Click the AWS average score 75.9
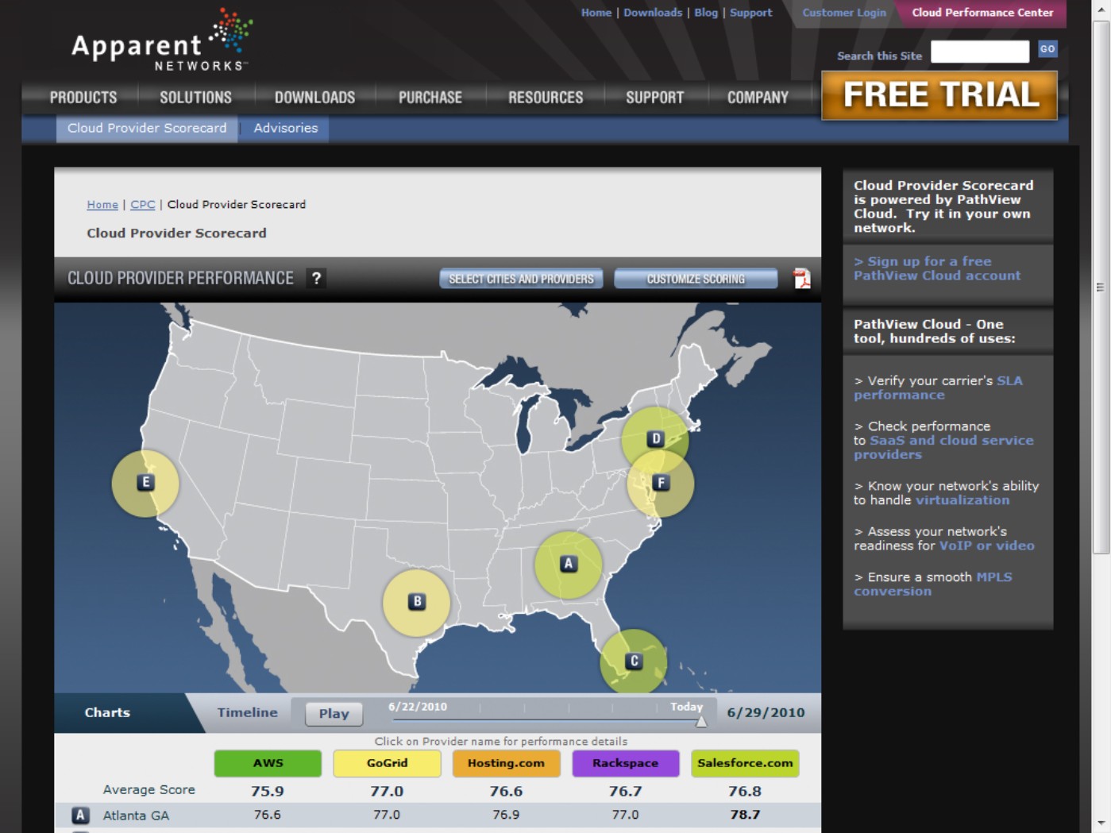This screenshot has height=833, width=1111. 268,791
